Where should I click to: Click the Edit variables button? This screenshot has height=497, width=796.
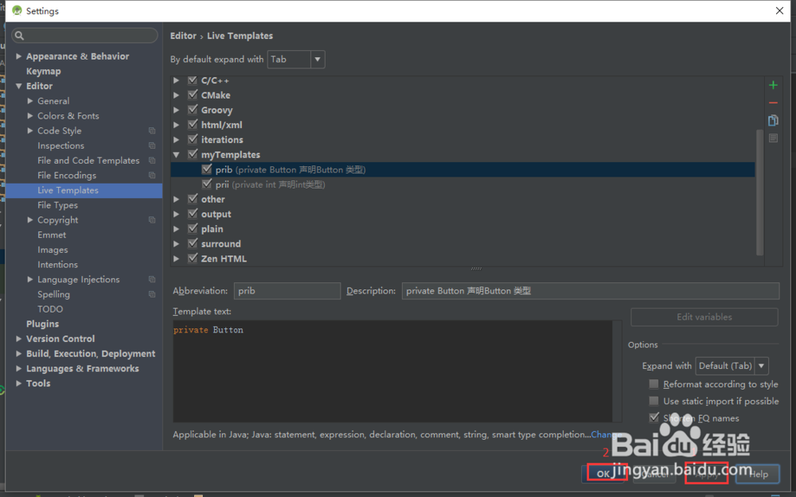coord(704,317)
